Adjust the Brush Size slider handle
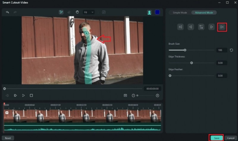238x141 pixels. point(185,50)
